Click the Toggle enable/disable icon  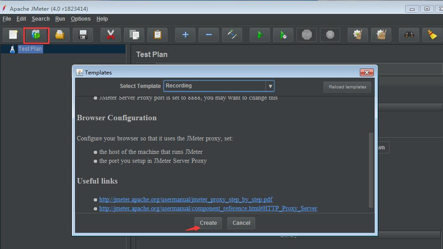[x=232, y=35]
